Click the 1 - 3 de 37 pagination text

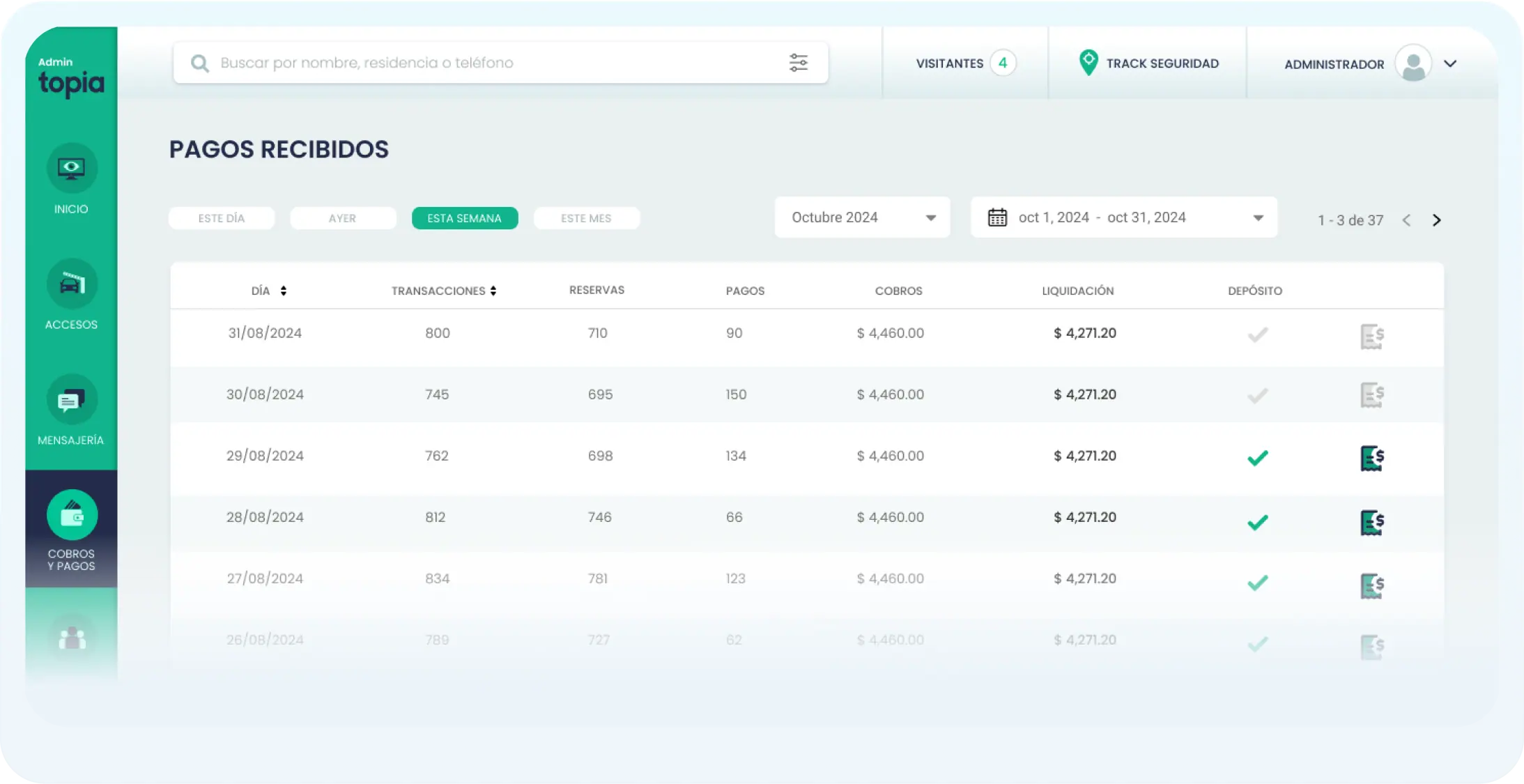coord(1350,220)
